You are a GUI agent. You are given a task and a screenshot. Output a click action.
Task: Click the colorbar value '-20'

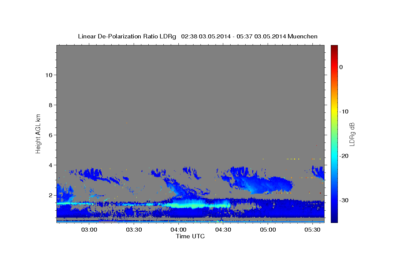(x=344, y=156)
